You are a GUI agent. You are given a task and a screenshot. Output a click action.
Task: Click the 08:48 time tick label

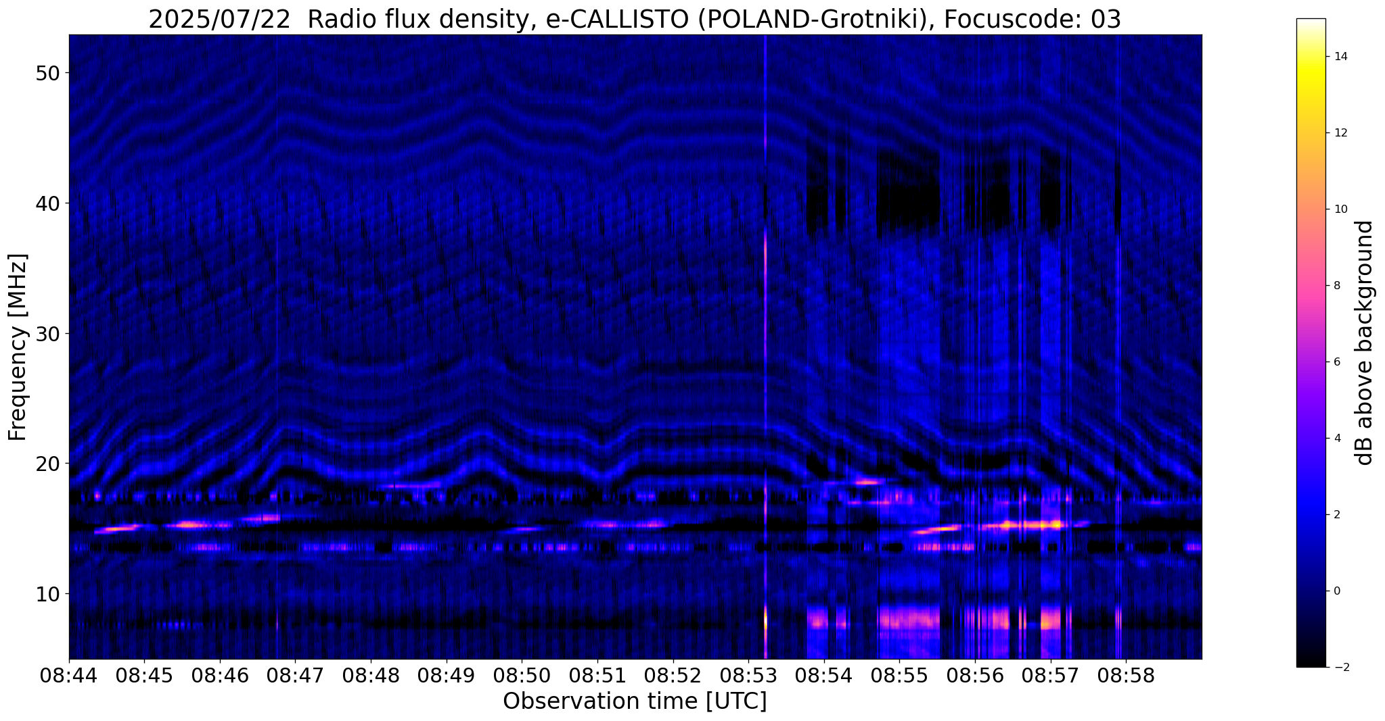[371, 676]
